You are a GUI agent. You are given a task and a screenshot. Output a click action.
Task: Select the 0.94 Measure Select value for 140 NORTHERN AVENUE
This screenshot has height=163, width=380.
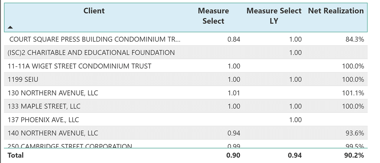[234, 133]
